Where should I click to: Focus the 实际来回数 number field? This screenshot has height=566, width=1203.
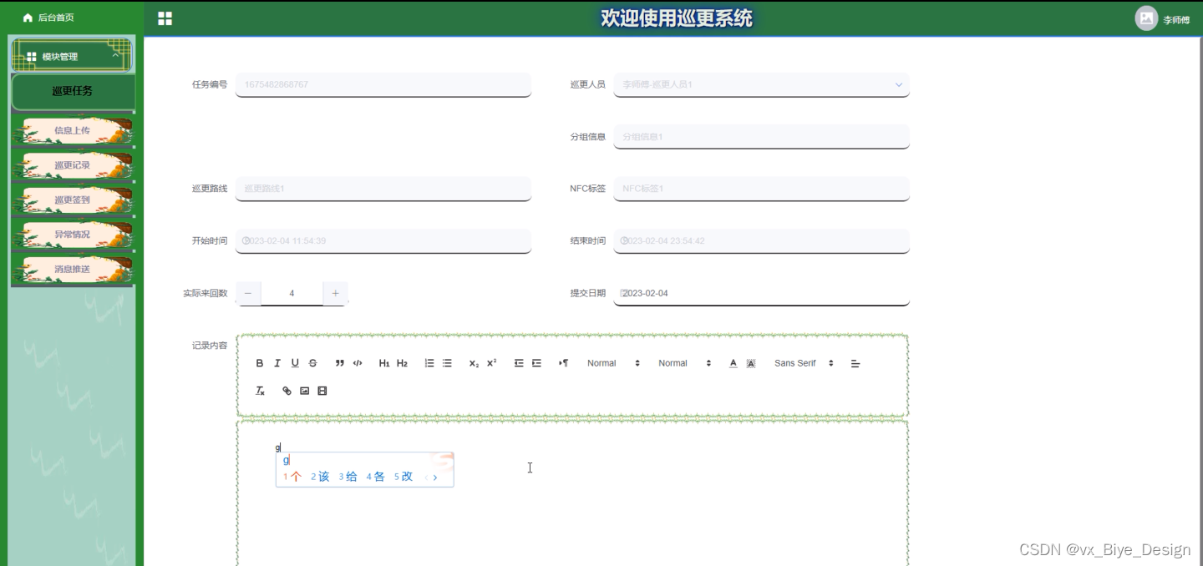point(292,293)
